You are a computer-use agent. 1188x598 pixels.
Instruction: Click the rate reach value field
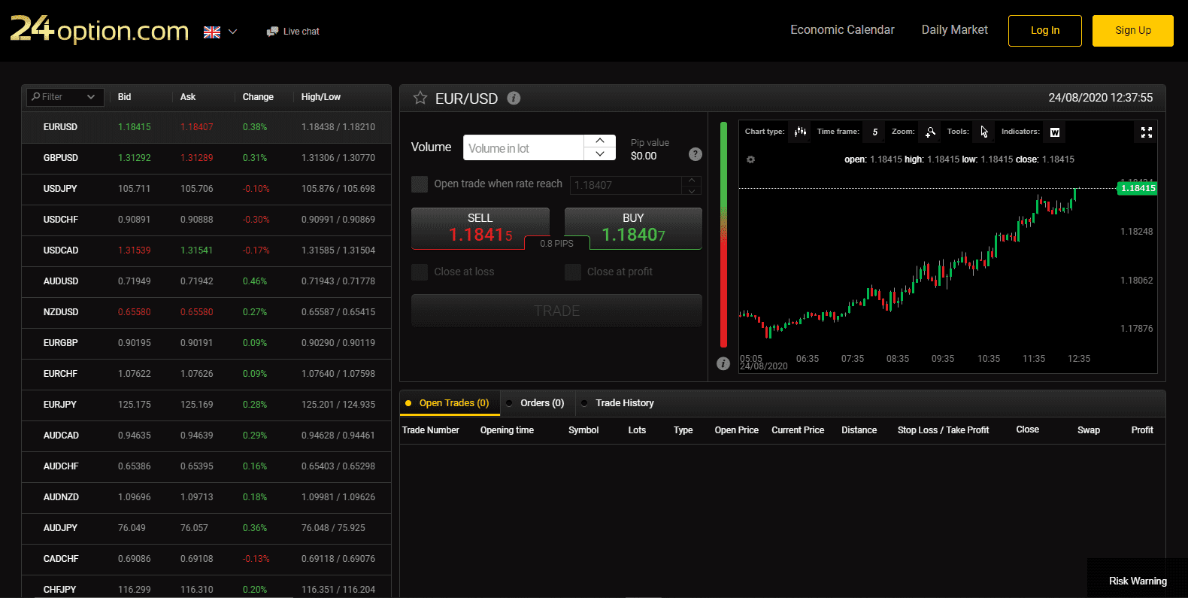626,185
